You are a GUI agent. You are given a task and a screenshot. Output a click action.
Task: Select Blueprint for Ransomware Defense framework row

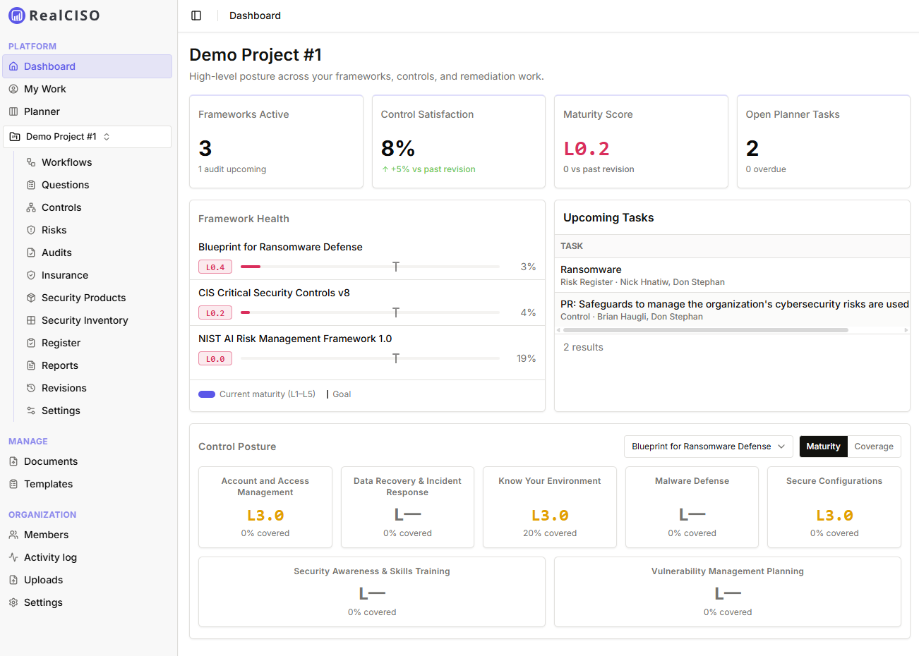[367, 257]
